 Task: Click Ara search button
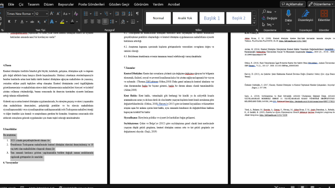[267, 12]
